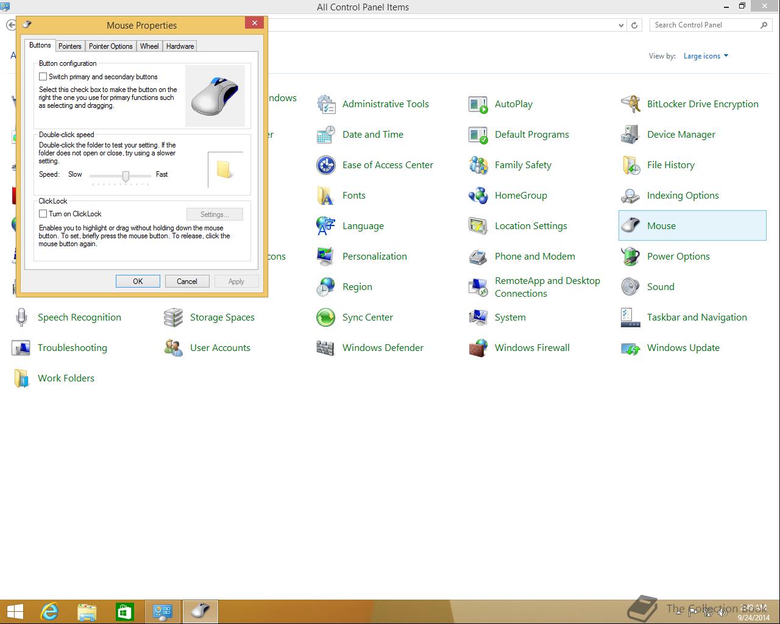Open File Explorer from the taskbar
The width and height of the screenshot is (780, 624).
pos(87,611)
